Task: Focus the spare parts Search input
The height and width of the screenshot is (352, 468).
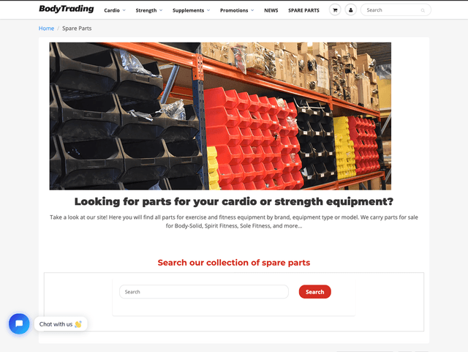Action: [204, 292]
